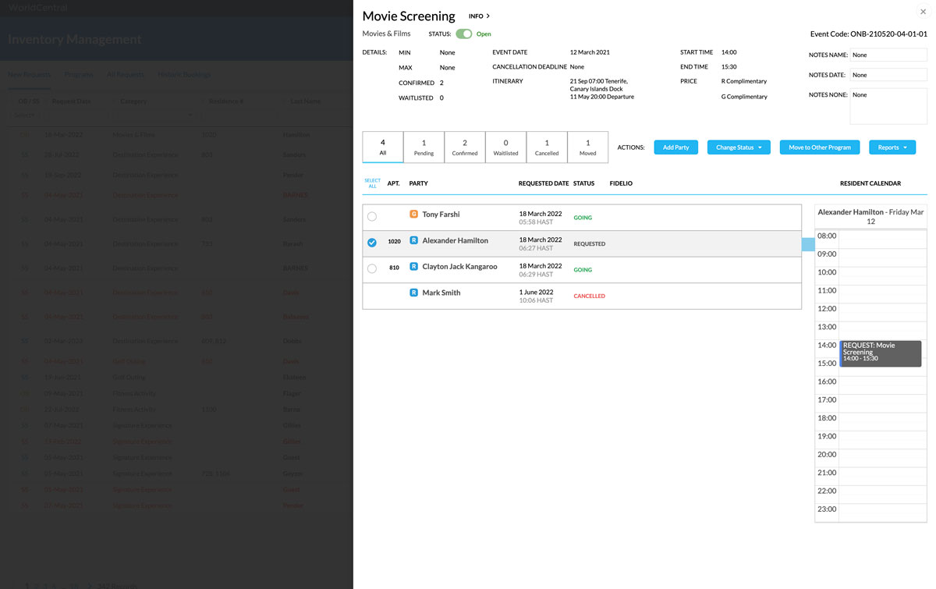Uncheck the Alexander Hamilton row checkbox
Image resolution: width=936 pixels, height=589 pixels.
[x=372, y=243]
